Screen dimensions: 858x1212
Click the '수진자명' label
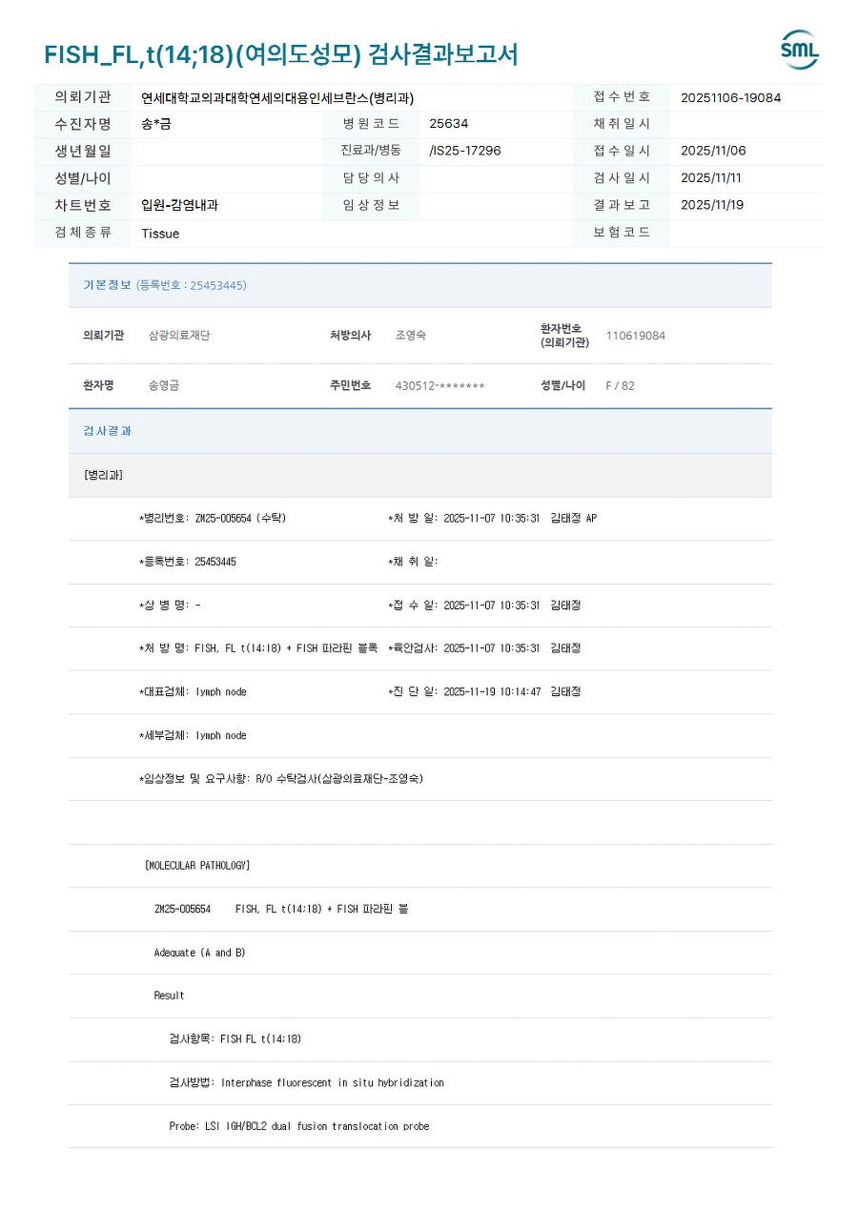pos(83,124)
